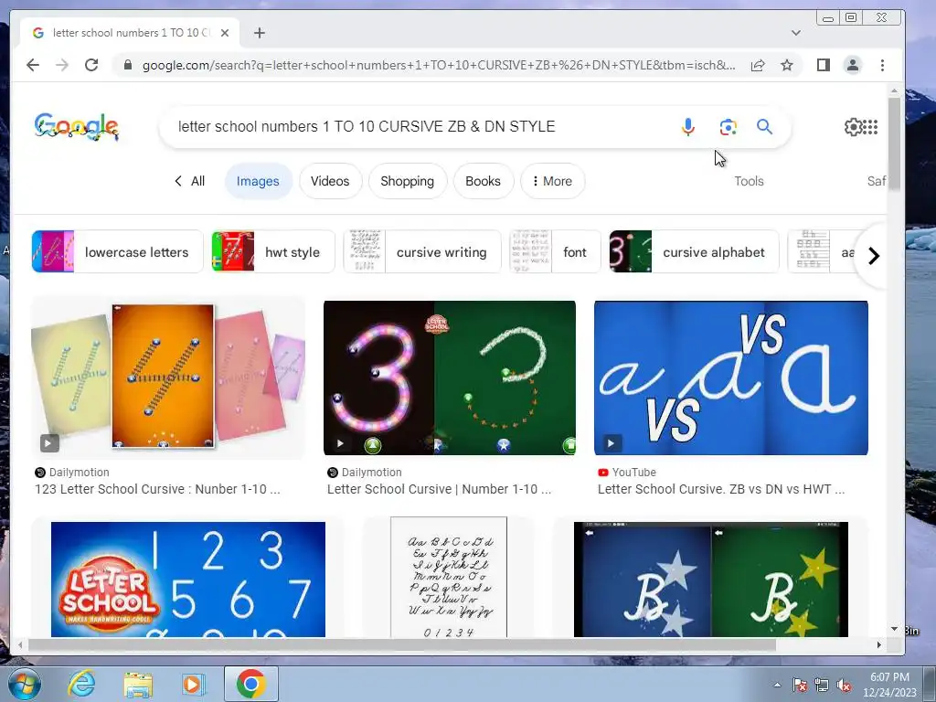Open the Windows Start menu

[x=25, y=684]
